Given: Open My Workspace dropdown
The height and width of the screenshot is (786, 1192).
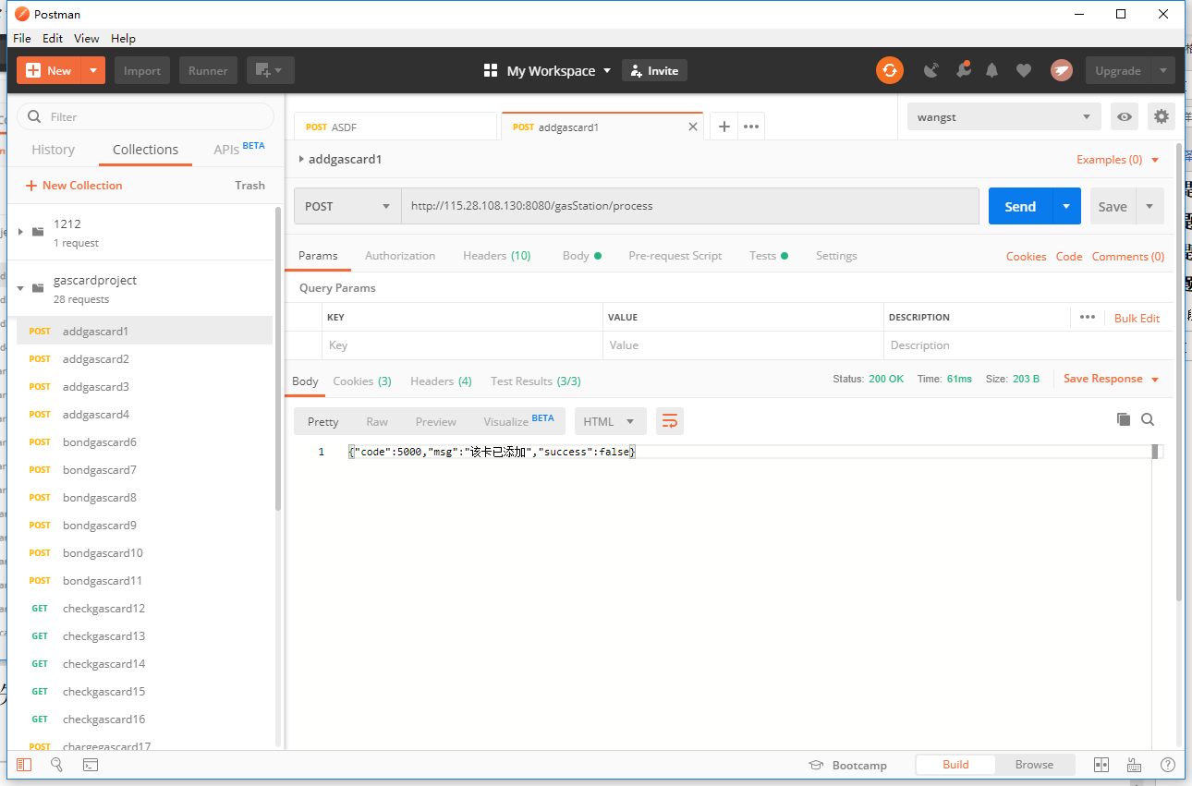Looking at the screenshot, I should (x=548, y=70).
